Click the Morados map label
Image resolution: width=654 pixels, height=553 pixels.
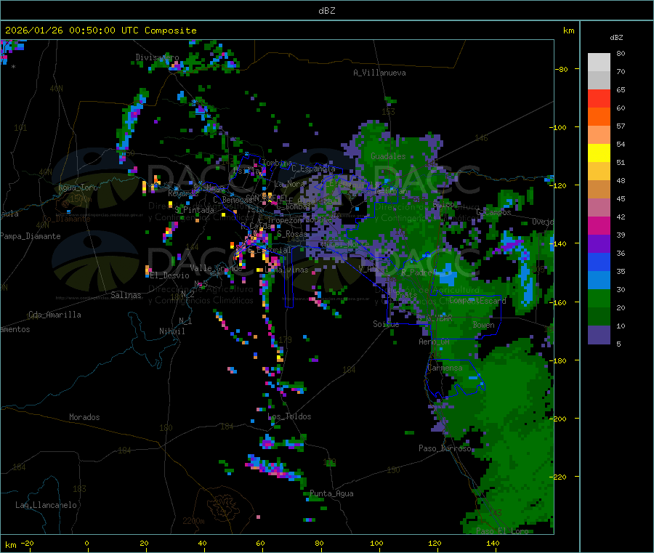click(84, 417)
